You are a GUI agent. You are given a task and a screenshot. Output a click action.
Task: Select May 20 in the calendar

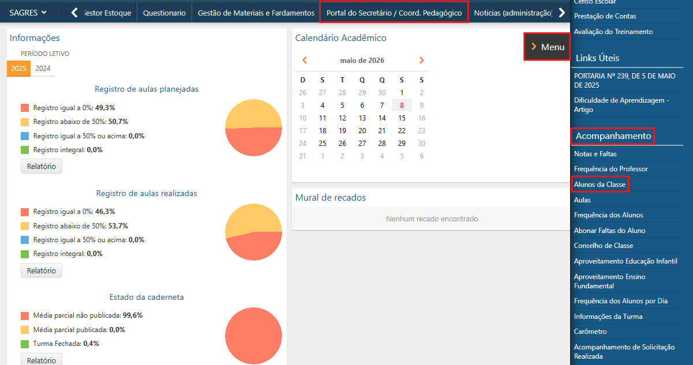click(362, 131)
